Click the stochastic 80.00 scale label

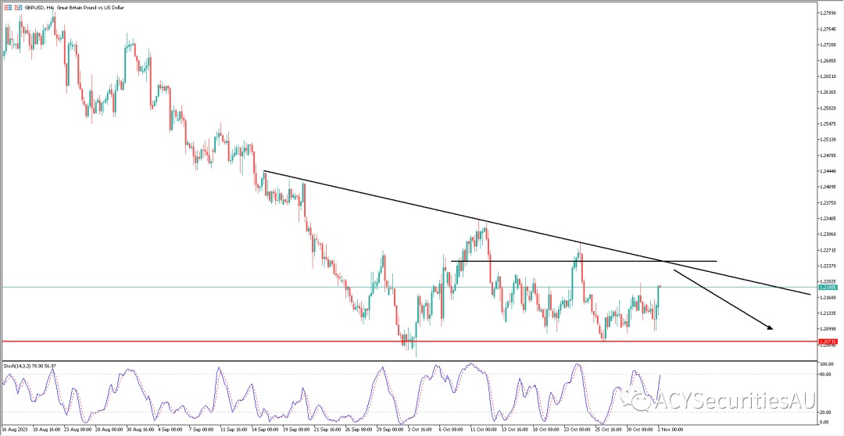pyautogui.click(x=826, y=374)
